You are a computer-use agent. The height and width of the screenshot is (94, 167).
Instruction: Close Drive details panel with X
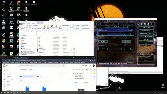90,74
